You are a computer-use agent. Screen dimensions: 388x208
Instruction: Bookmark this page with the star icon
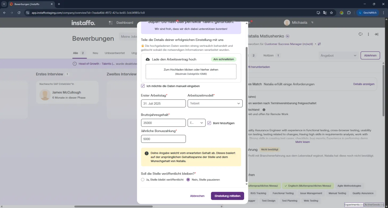click(332, 12)
